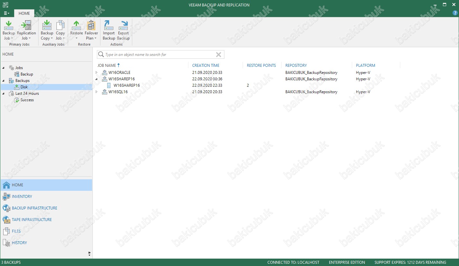
Task: Click creation time 22.09.2020 22:33
Action: (x=207, y=85)
